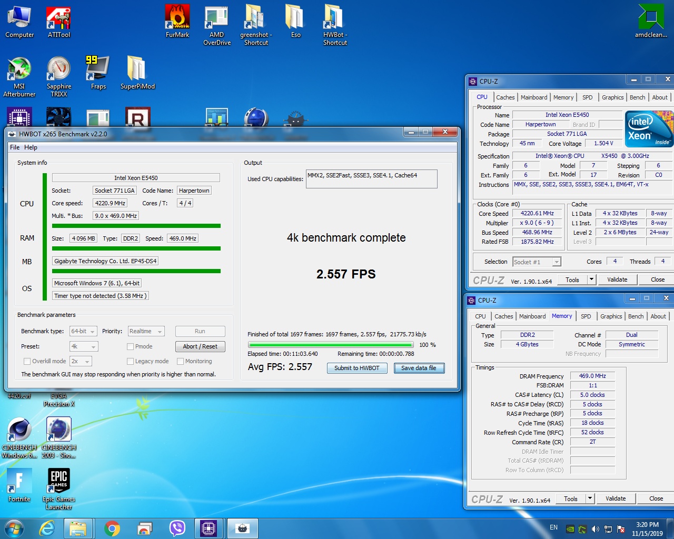The image size is (674, 539).
Task: Click the 2.557 FPS result text
Action: pyautogui.click(x=346, y=274)
